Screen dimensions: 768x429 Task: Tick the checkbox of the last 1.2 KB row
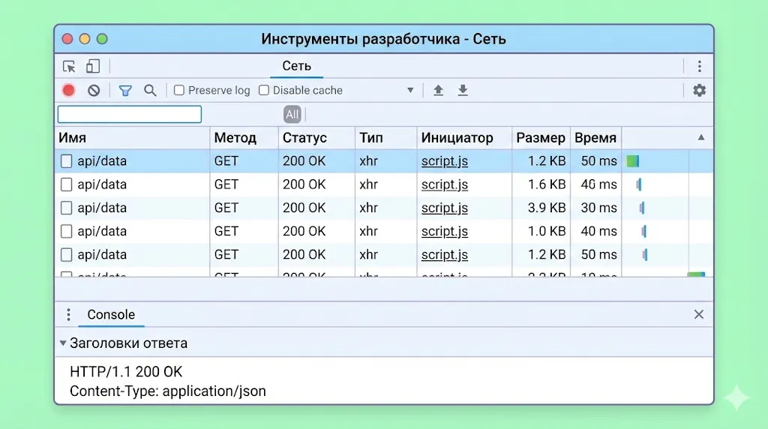coord(66,255)
